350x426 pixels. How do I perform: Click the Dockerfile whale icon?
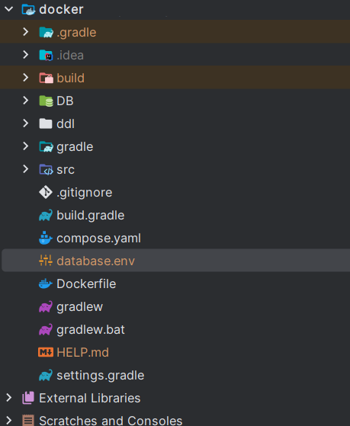pos(46,283)
